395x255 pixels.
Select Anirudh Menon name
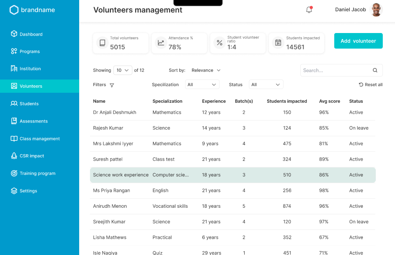click(110, 206)
